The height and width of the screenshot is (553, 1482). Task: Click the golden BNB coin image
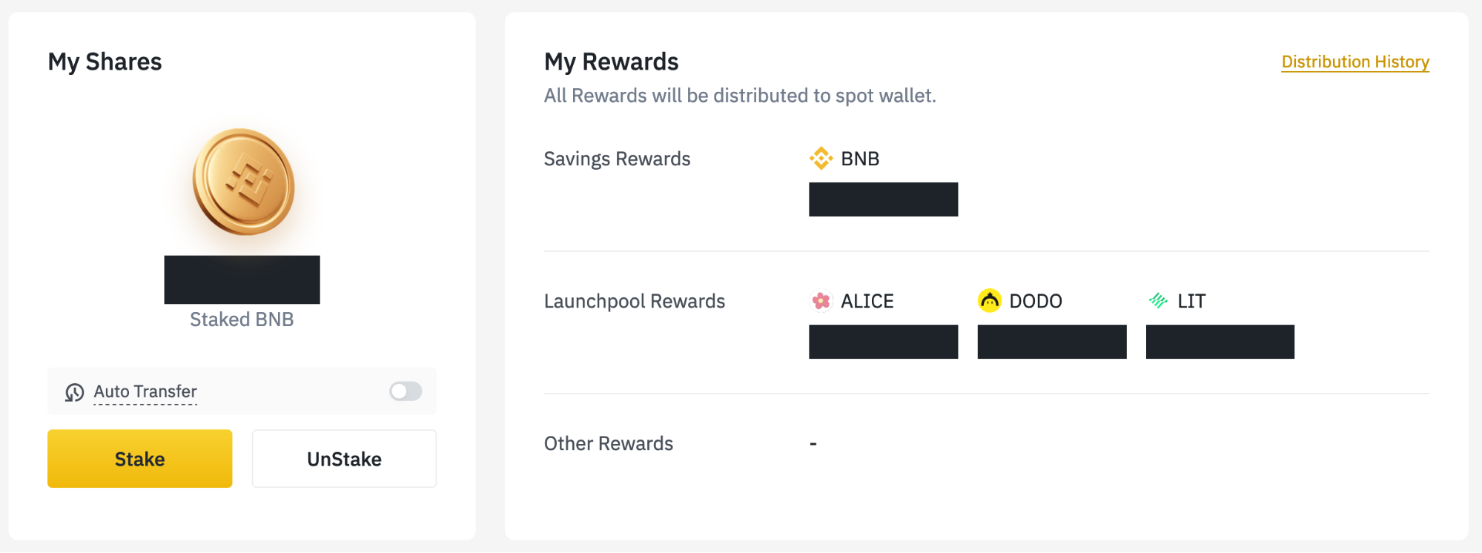tap(243, 182)
